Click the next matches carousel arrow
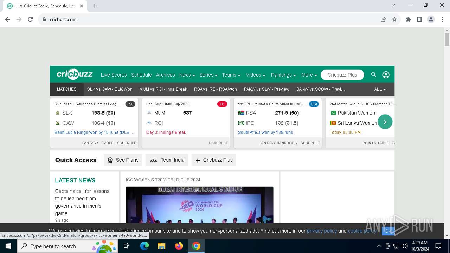The image size is (450, 253). click(x=385, y=122)
